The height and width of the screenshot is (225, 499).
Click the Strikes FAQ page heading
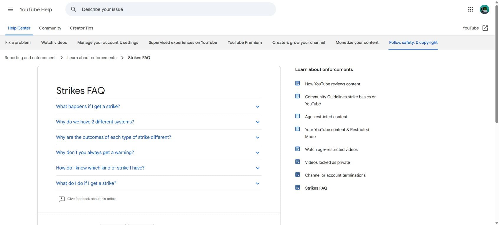81,91
